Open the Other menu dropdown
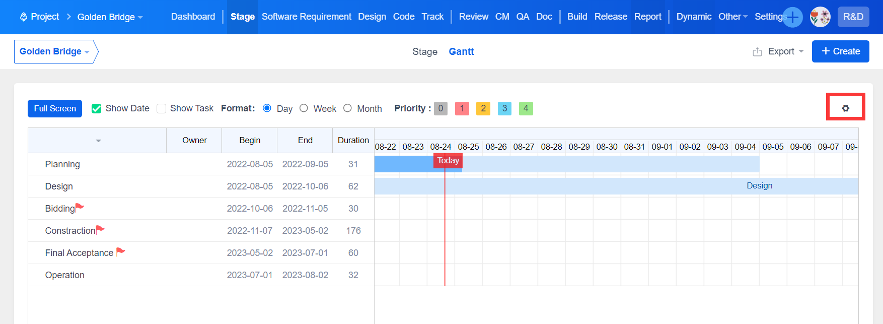 pyautogui.click(x=732, y=17)
